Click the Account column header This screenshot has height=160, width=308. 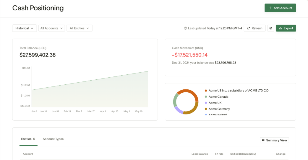(x=28, y=154)
